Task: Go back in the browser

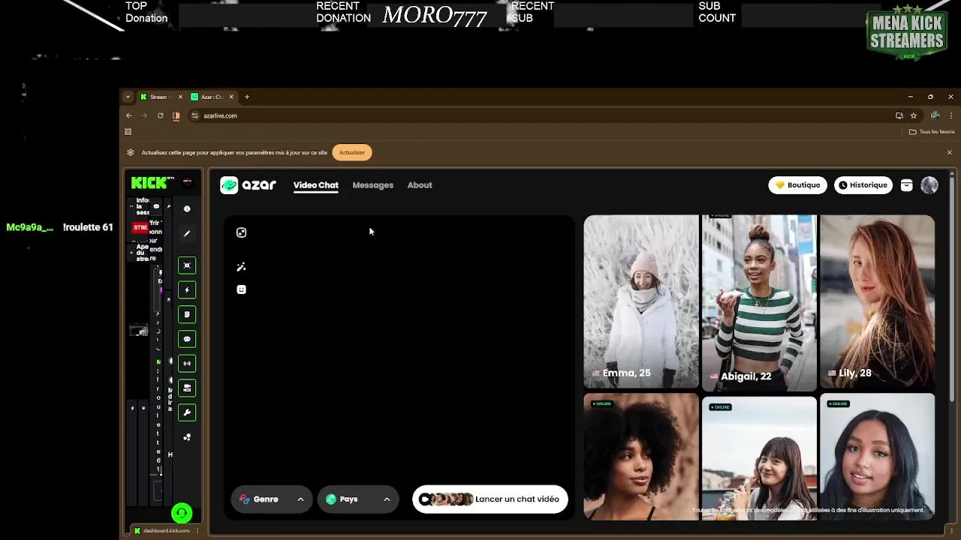Action: tap(128, 115)
